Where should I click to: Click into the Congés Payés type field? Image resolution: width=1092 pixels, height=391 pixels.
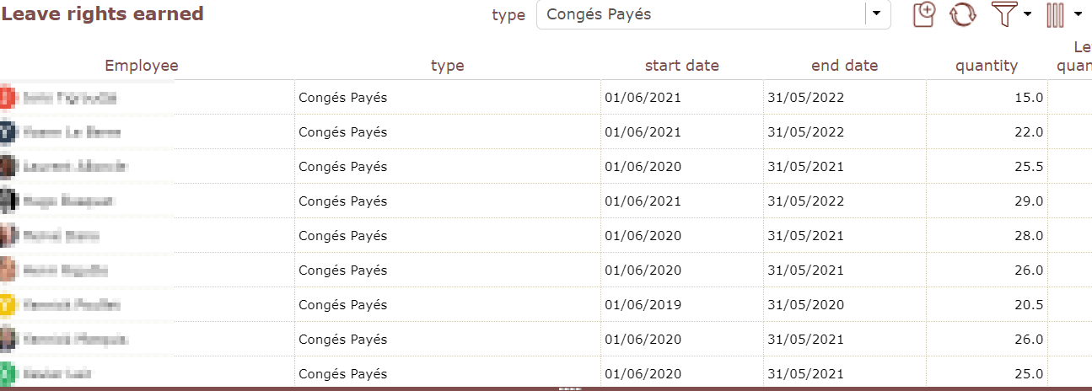coord(700,14)
